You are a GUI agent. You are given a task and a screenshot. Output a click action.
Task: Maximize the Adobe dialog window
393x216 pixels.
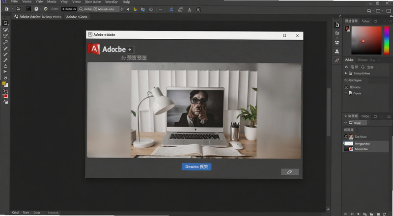(284, 35)
